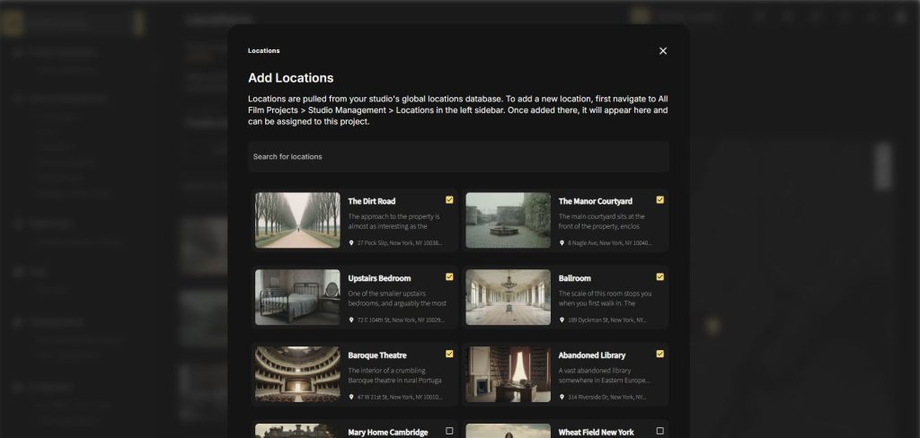Click the map pin beside 27 Peck Slip
Viewport: 920px width, 438px height.
point(351,242)
